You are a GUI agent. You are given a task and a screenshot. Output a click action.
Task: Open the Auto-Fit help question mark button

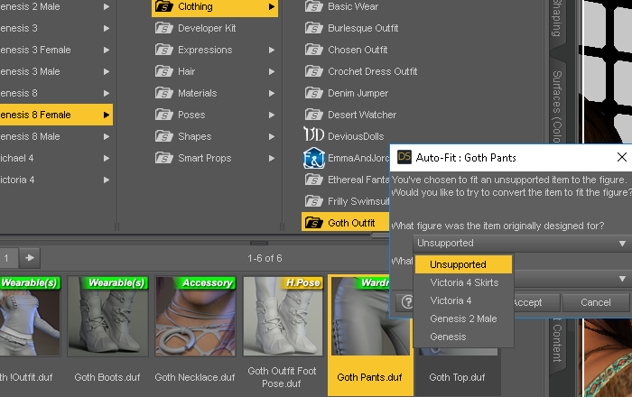tap(406, 302)
